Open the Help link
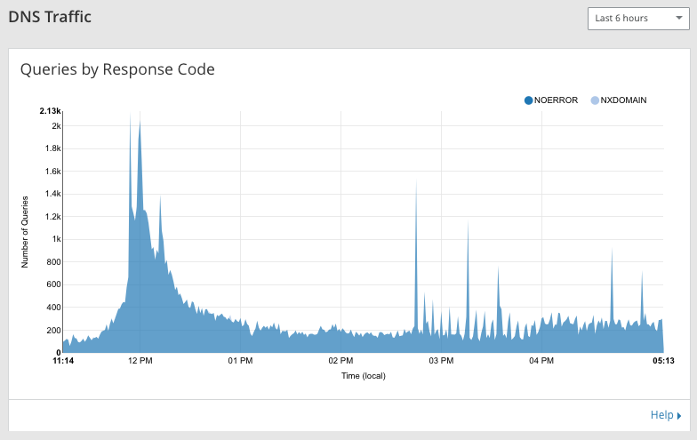697x440 pixels. [x=661, y=415]
